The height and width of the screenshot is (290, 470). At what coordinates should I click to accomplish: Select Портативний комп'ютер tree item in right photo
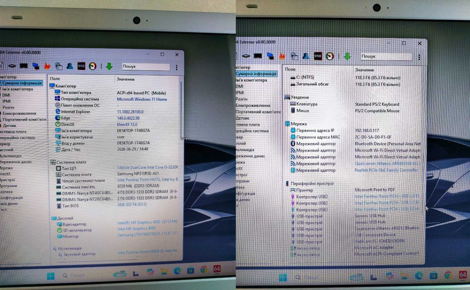tap(258, 112)
